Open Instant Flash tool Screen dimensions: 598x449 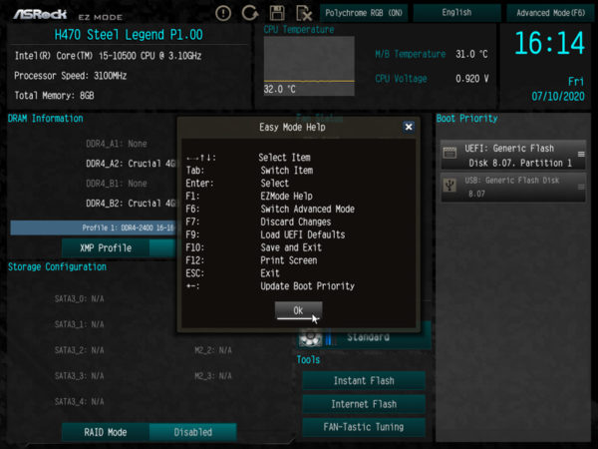point(364,381)
